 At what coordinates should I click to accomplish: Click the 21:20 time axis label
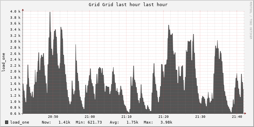pos(163,117)
